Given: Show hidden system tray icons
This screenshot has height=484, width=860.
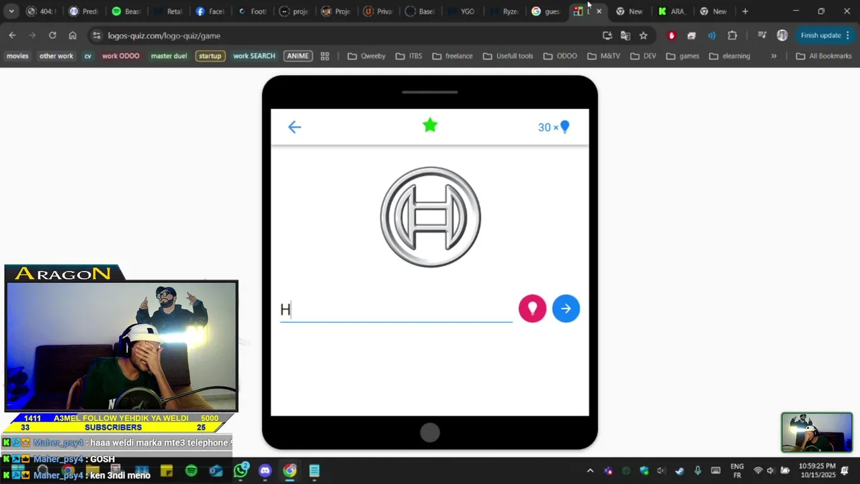Looking at the screenshot, I should coord(590,471).
